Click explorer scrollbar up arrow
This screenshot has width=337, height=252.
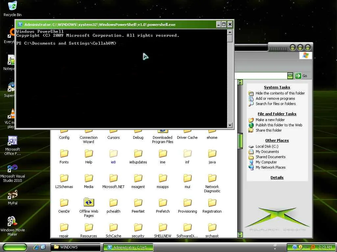[x=240, y=82]
